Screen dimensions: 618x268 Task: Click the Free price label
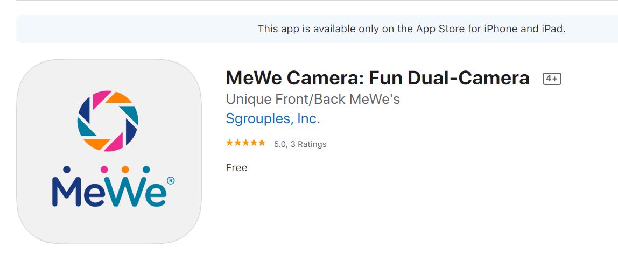point(236,167)
